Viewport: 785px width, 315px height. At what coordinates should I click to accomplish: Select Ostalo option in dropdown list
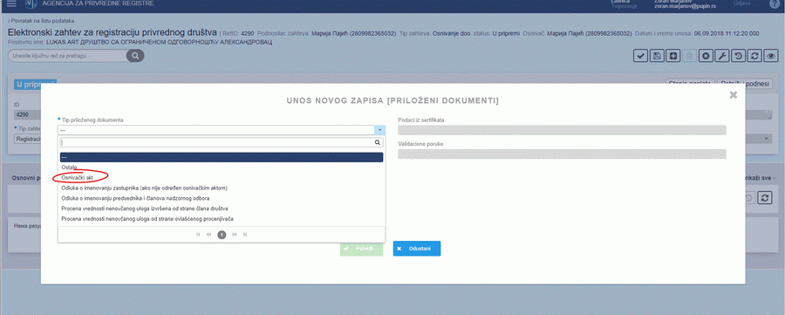(69, 168)
